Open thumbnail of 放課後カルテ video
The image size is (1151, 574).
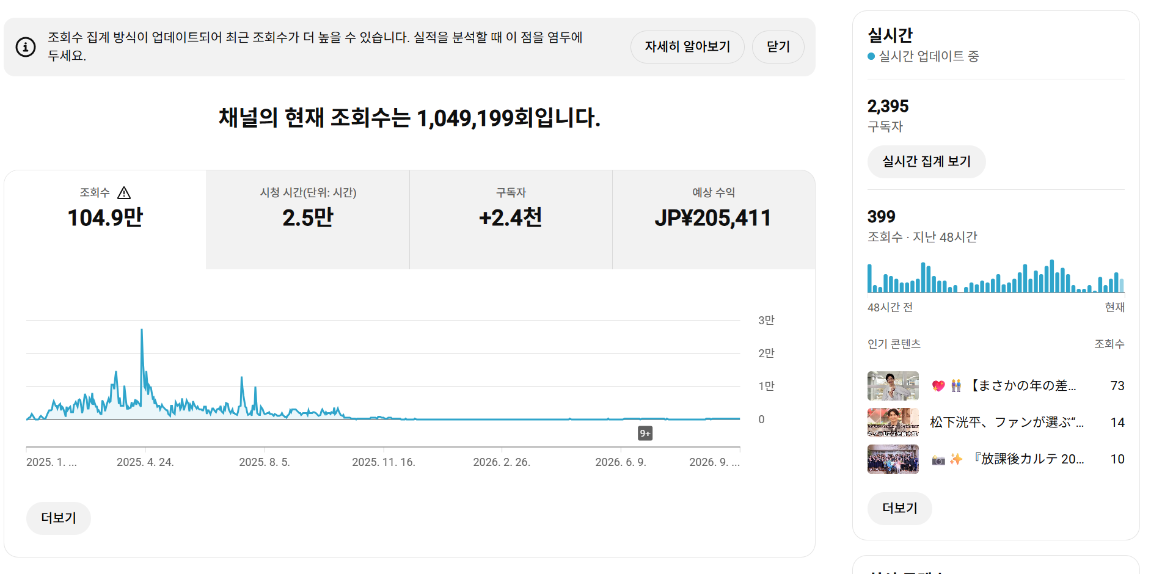(893, 459)
